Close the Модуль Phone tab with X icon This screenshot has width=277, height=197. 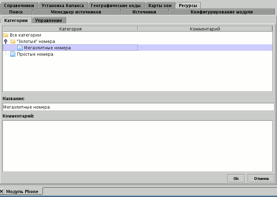[2, 191]
